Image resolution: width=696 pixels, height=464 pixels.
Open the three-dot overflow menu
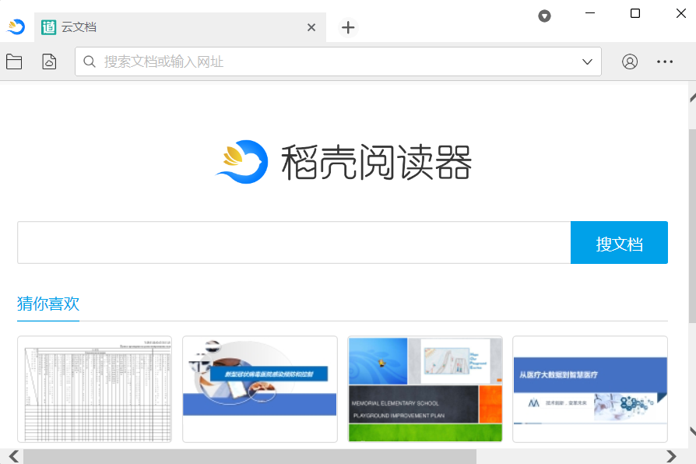click(x=664, y=62)
